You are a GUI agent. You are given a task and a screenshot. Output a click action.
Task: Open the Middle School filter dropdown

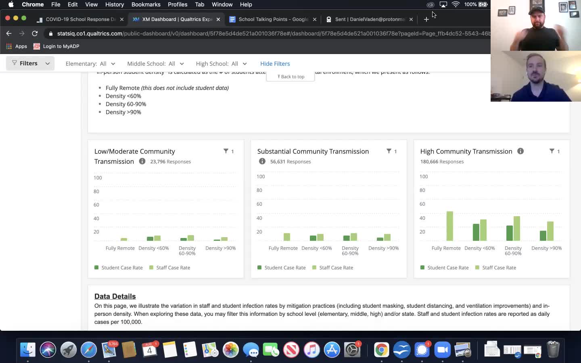point(155,64)
